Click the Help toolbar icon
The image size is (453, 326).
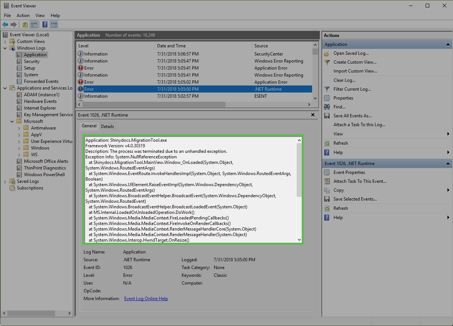click(x=45, y=25)
